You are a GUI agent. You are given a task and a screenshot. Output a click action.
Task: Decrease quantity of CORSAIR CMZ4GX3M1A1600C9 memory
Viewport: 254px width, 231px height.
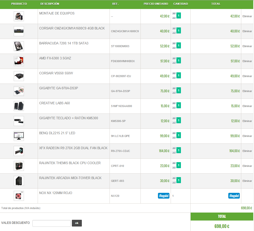click(174, 33)
